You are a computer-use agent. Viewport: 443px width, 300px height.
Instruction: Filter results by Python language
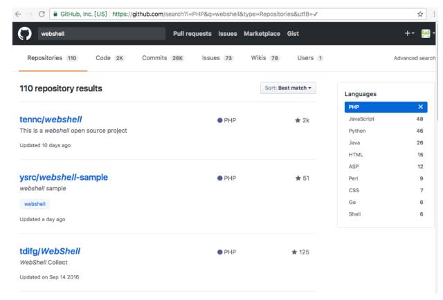click(386, 131)
